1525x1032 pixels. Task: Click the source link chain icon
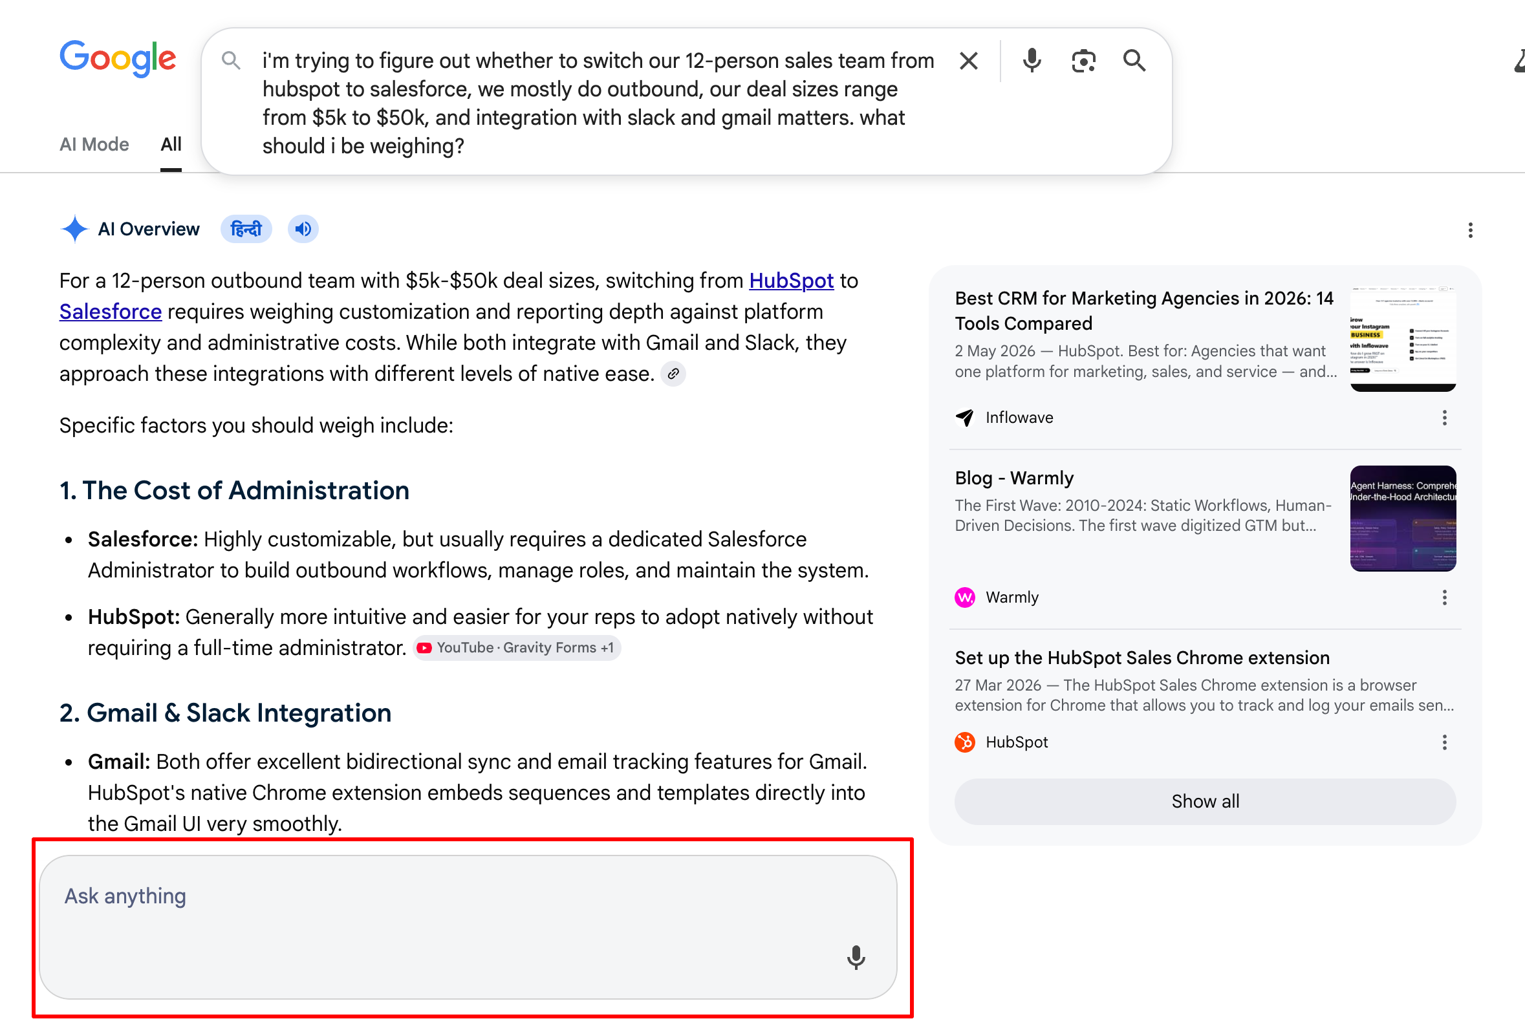click(x=673, y=374)
